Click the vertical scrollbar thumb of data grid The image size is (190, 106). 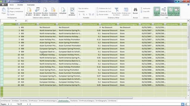[188, 37]
